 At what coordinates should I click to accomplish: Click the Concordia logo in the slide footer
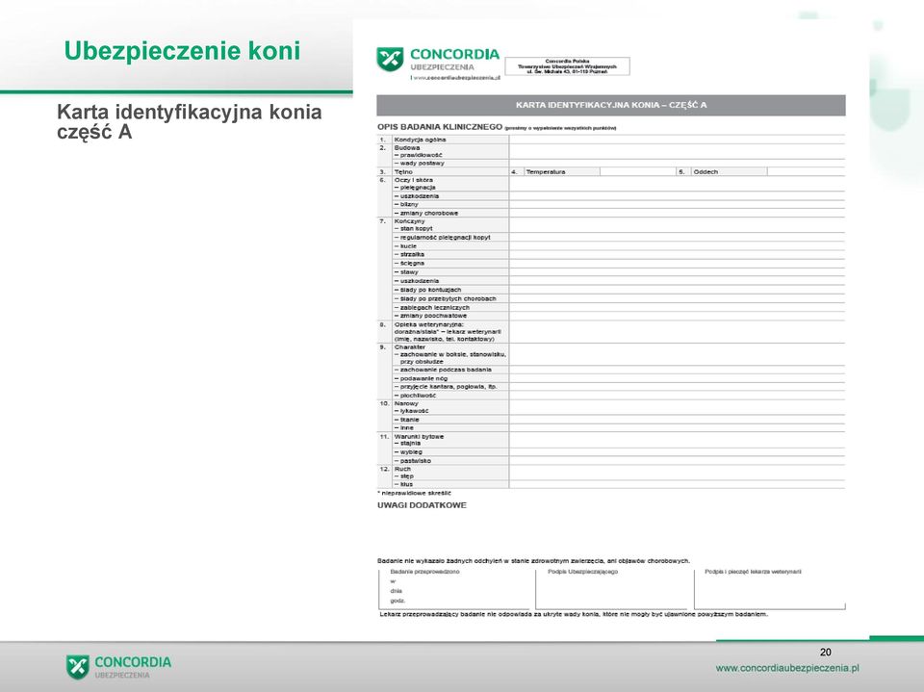[x=118, y=667]
